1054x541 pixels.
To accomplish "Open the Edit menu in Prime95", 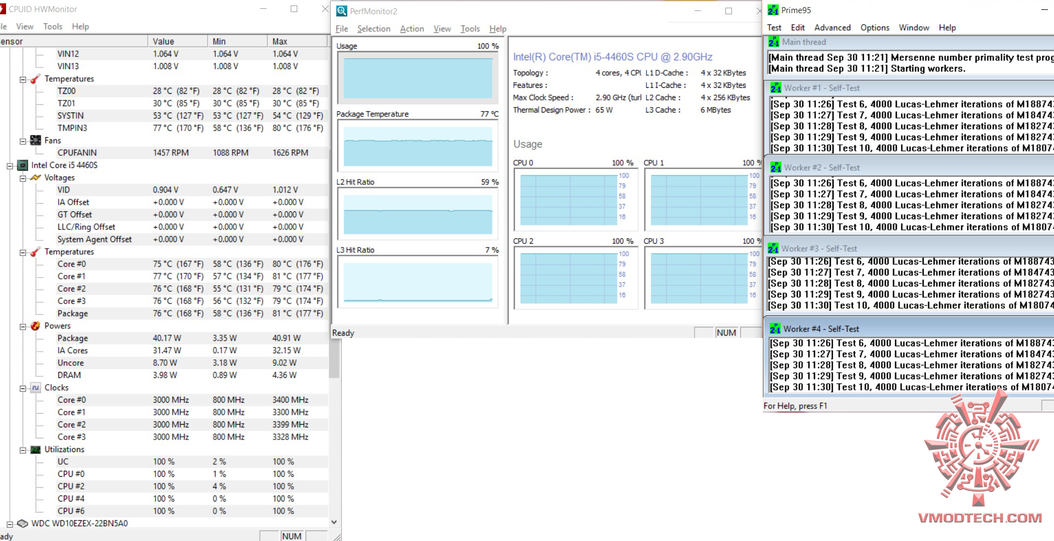I will click(x=797, y=27).
